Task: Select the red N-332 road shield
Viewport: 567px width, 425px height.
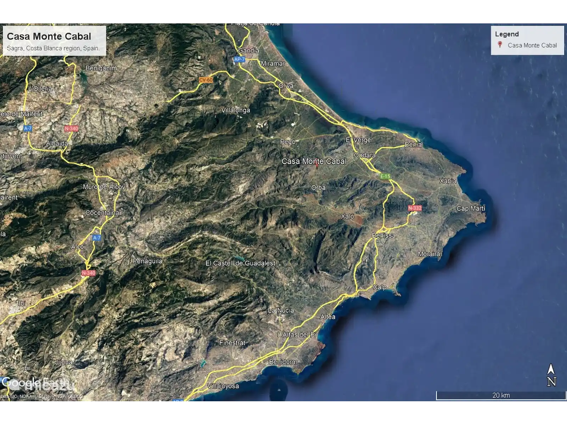Action: [415, 208]
